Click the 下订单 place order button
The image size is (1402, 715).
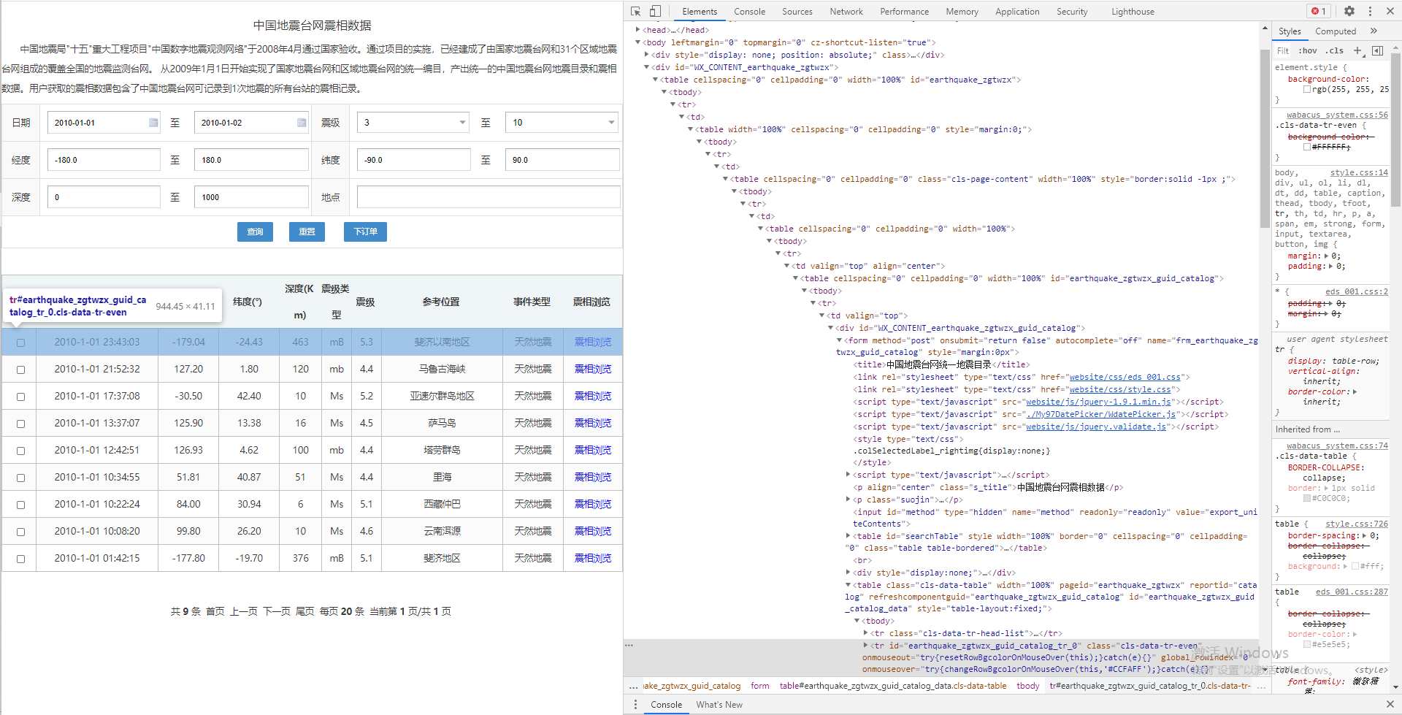(x=365, y=232)
